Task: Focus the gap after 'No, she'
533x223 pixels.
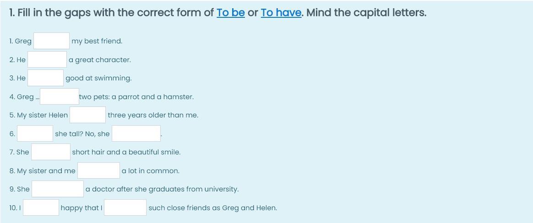Action: 136,134
